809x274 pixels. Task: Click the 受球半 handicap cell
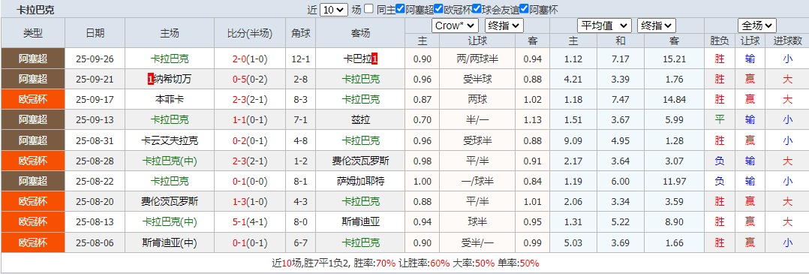[478, 140]
